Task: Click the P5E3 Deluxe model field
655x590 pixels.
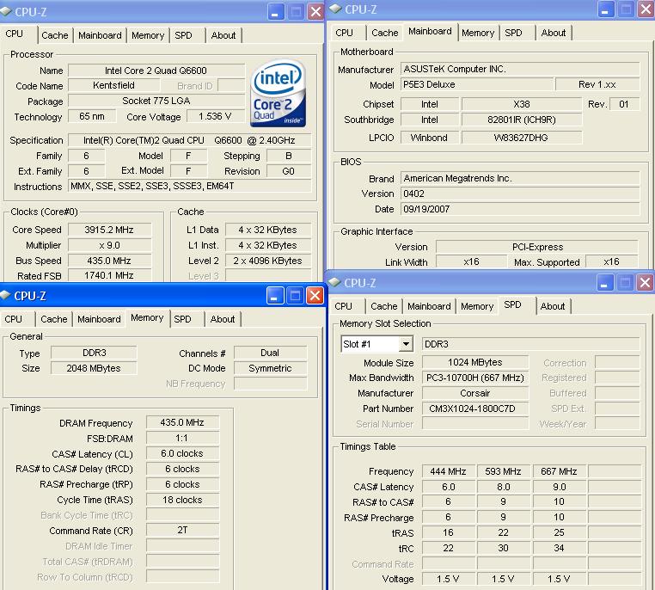Action: coord(477,84)
